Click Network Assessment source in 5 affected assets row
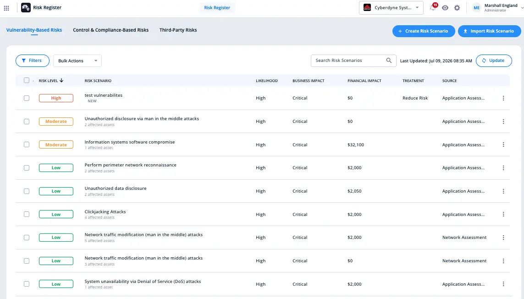This screenshot has width=524, height=299. (x=464, y=238)
